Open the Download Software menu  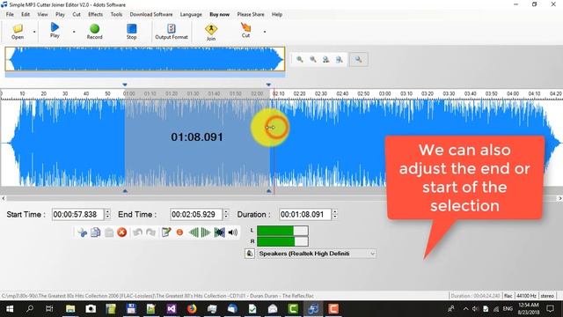pyautogui.click(x=151, y=14)
